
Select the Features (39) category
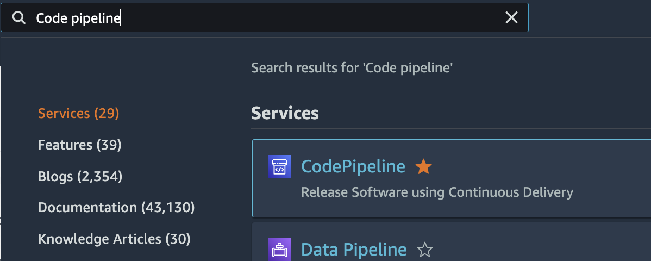80,145
